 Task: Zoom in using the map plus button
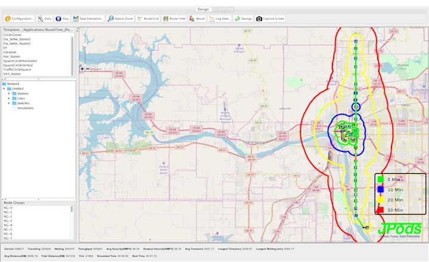(x=82, y=69)
